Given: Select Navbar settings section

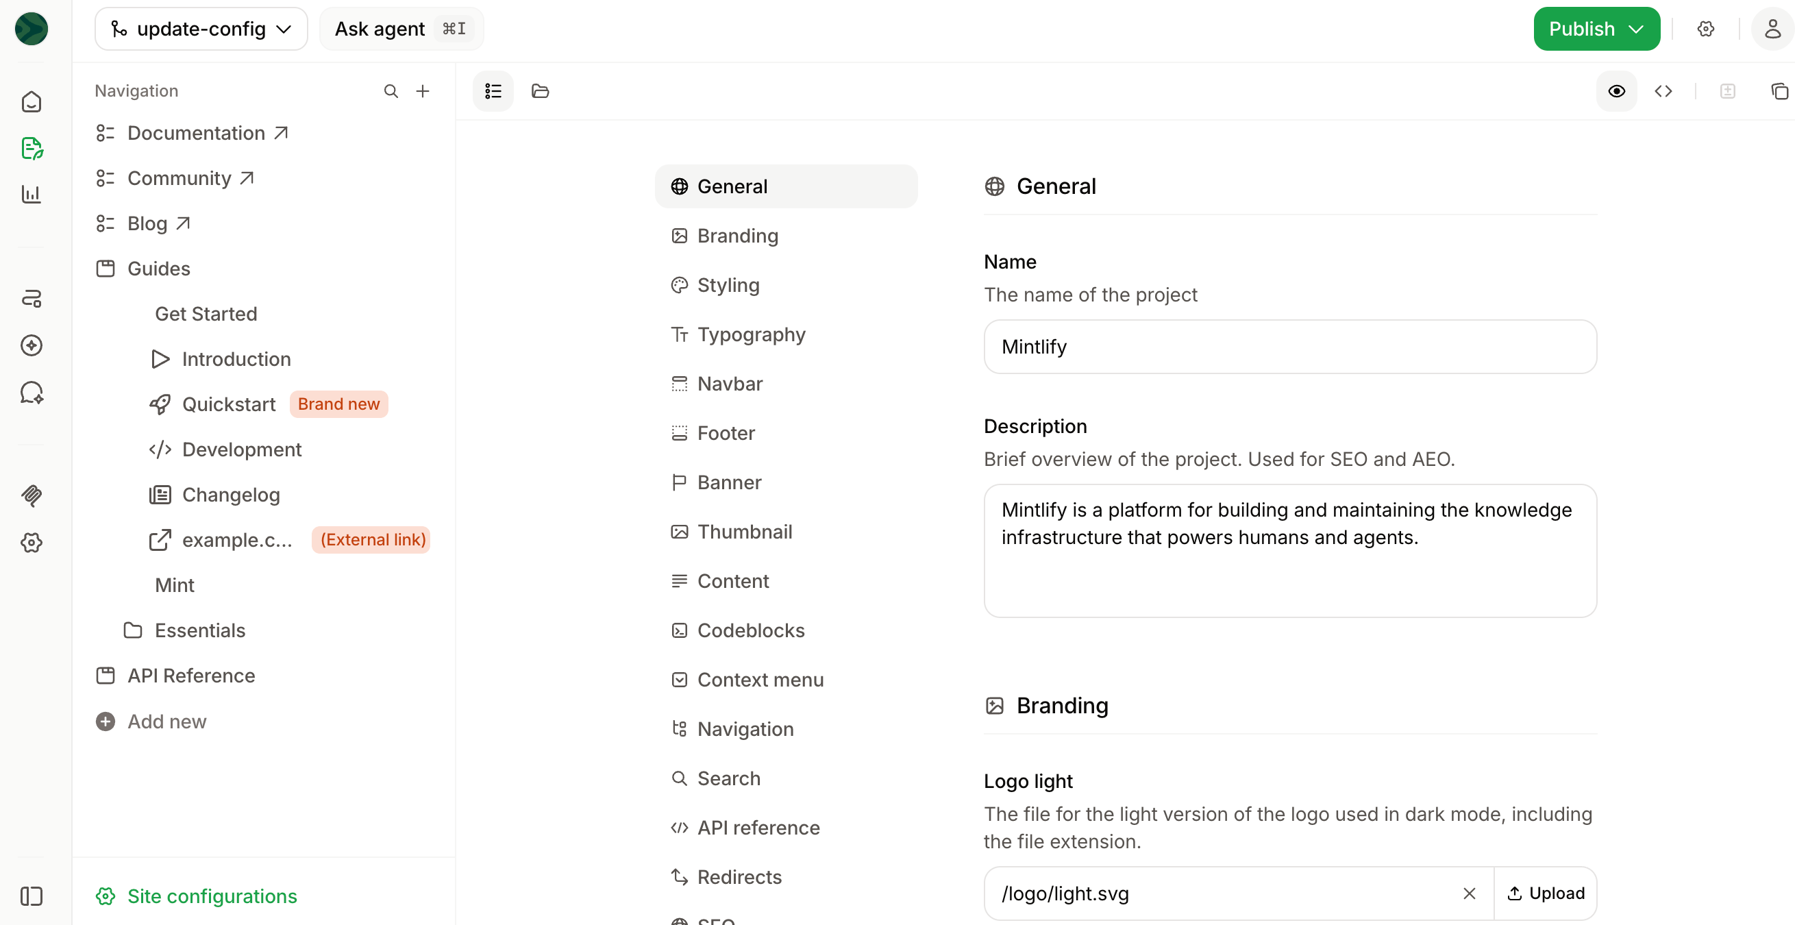Looking at the screenshot, I should 786,384.
